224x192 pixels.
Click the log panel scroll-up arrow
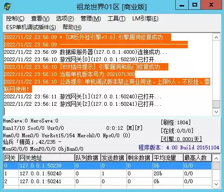point(216,38)
